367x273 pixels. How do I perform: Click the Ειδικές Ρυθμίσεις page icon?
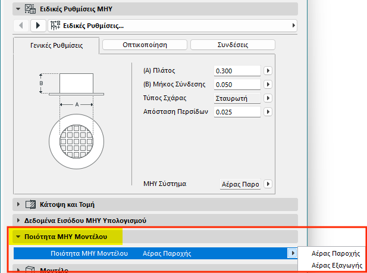coord(55,26)
